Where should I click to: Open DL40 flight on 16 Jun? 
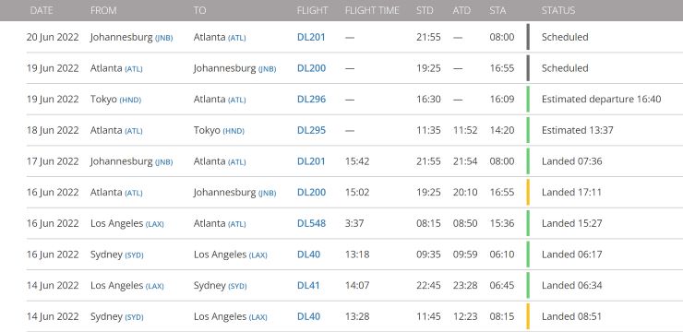[308, 255]
